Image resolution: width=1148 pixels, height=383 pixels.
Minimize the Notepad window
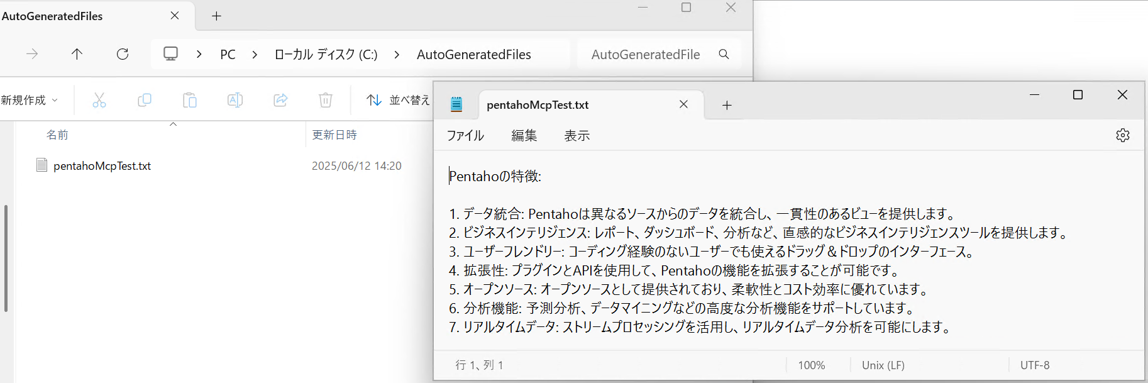(x=1034, y=94)
